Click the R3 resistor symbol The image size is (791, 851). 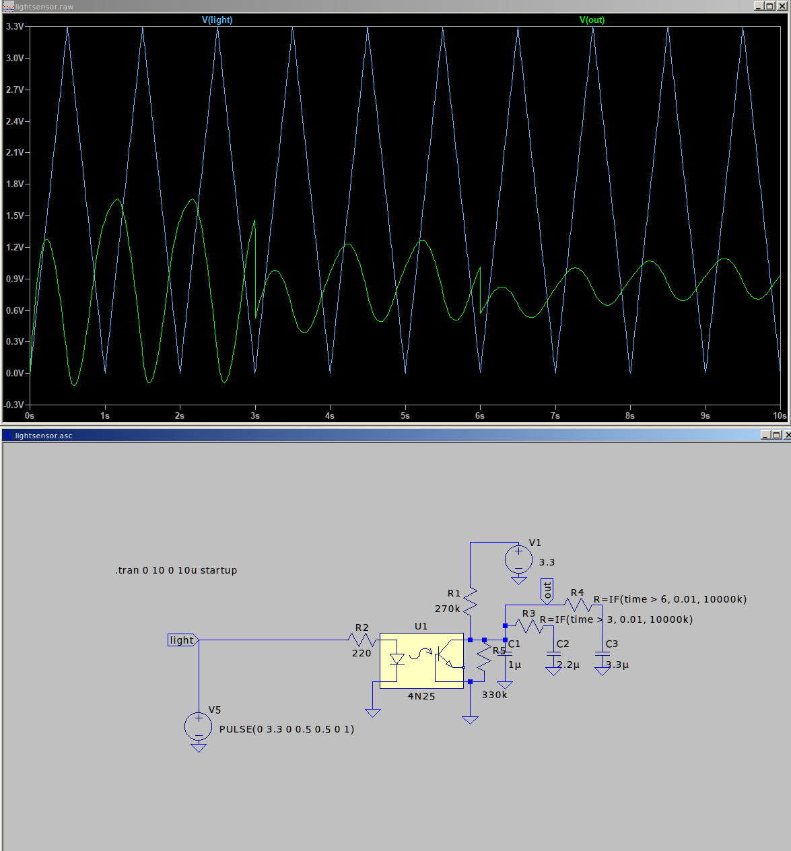529,625
